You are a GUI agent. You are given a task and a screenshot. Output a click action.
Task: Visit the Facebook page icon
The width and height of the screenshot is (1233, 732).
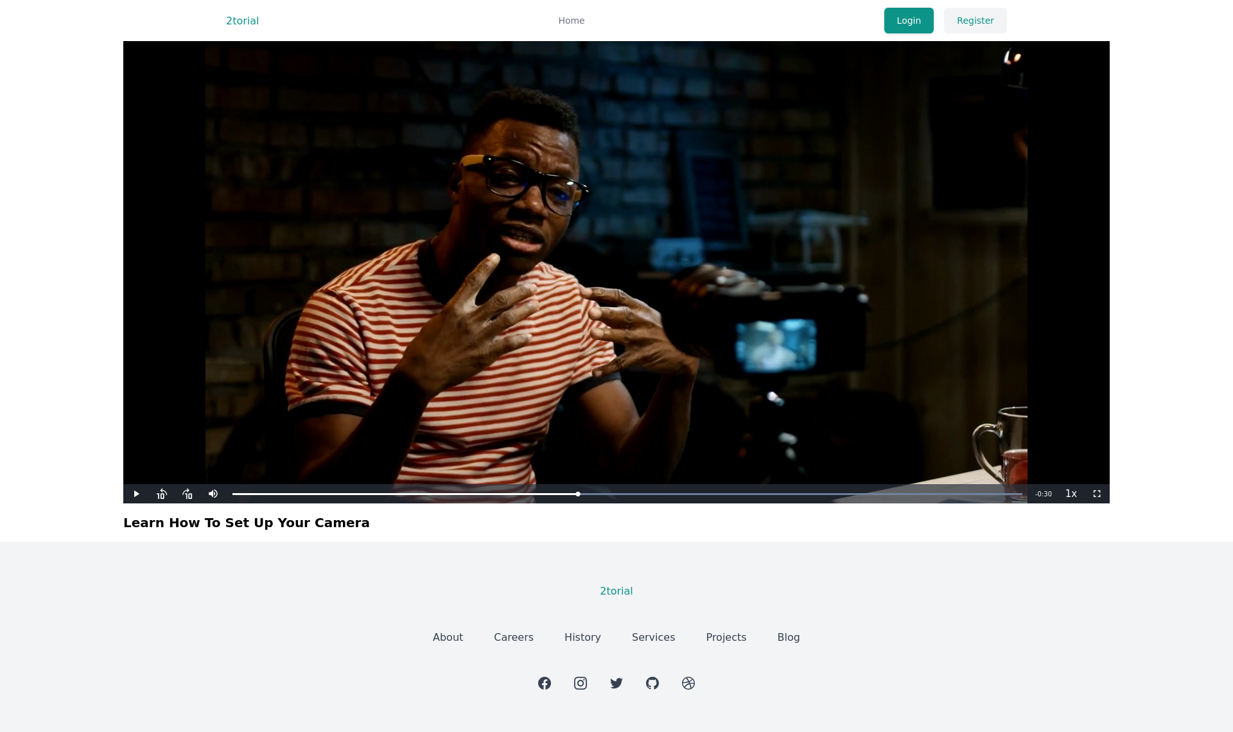[x=545, y=683]
